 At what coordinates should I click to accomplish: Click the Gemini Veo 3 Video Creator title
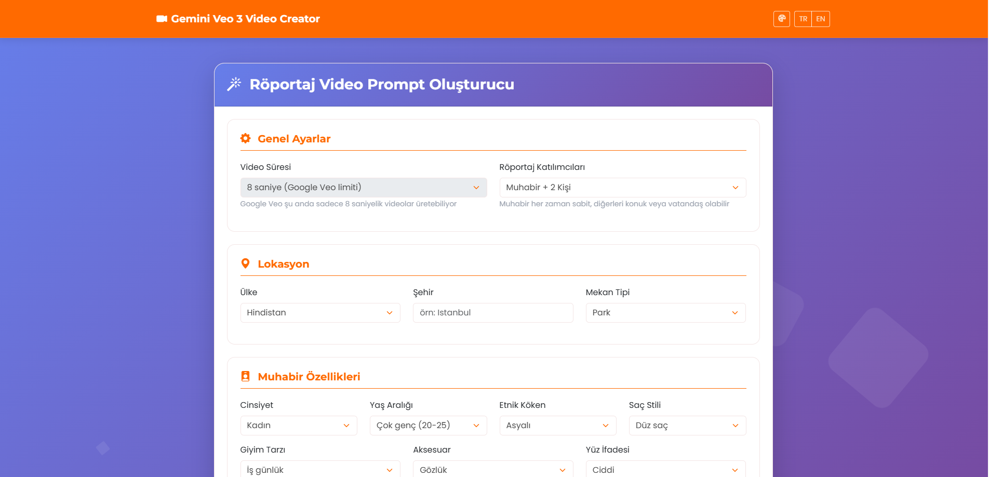coord(245,19)
